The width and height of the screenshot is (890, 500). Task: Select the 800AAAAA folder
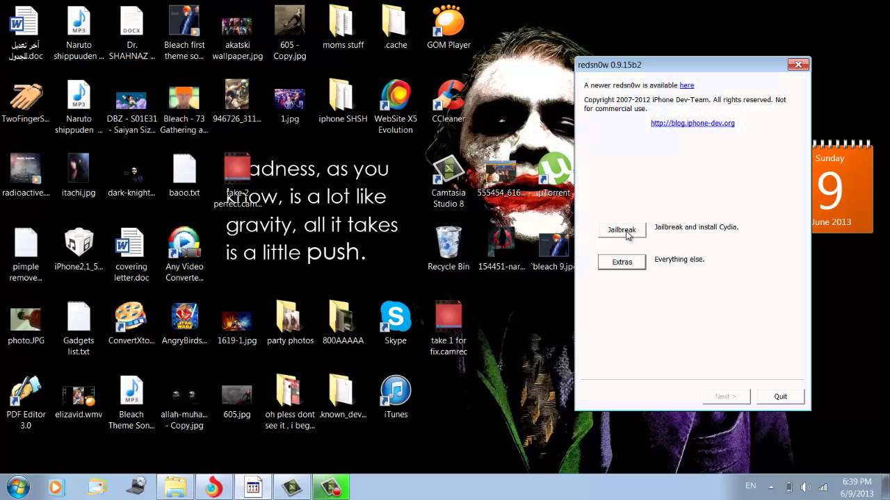pyautogui.click(x=343, y=322)
